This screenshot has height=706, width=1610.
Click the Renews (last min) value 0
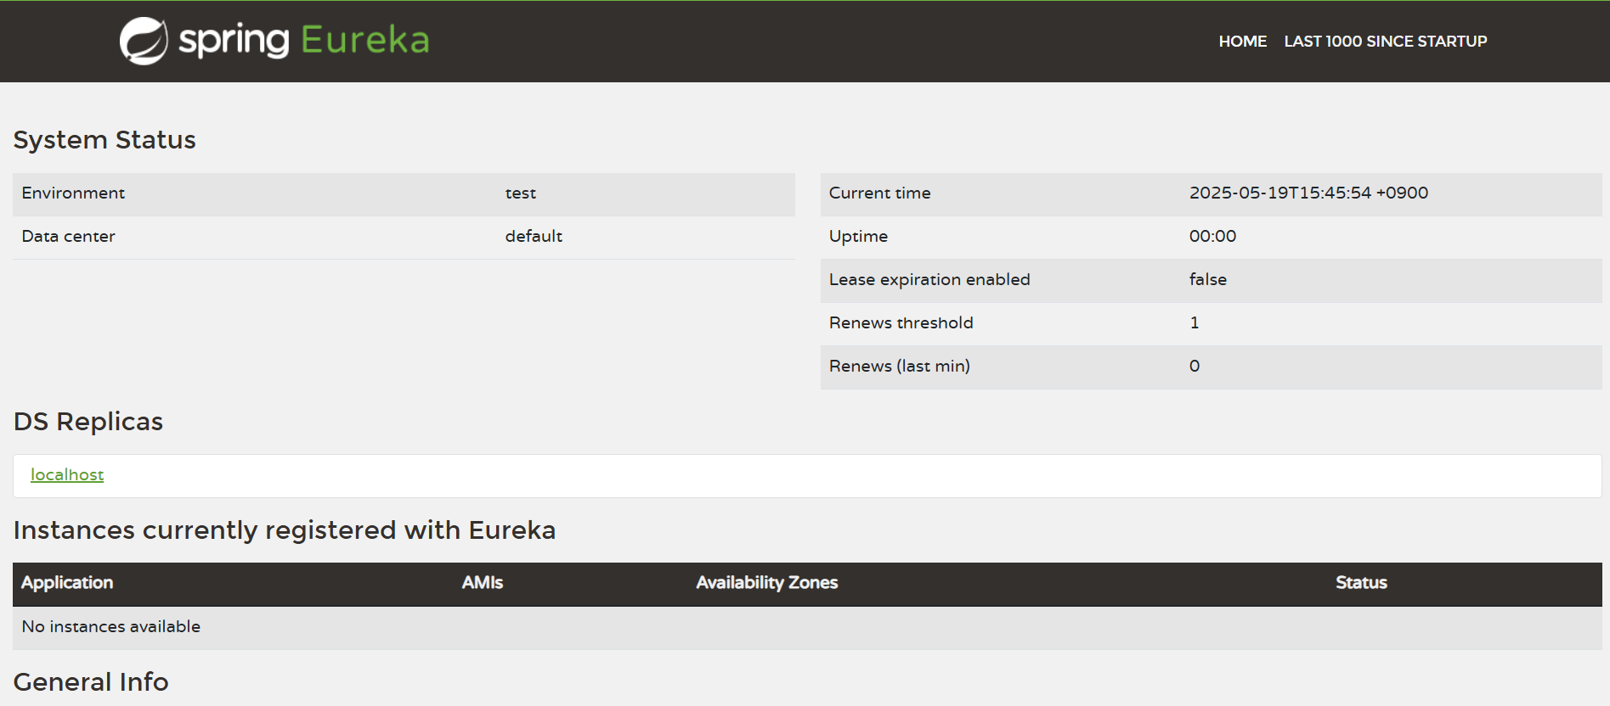click(1195, 366)
